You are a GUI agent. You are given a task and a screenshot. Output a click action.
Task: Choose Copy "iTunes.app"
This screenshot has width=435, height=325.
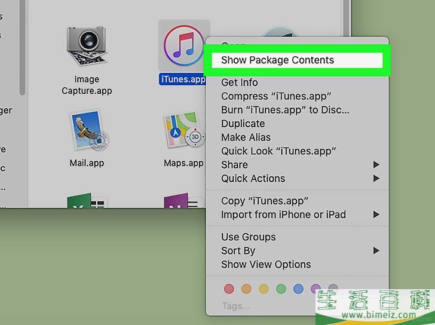click(x=297, y=201)
